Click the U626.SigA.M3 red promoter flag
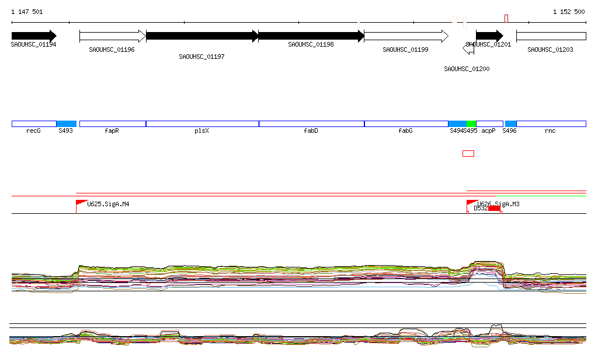598x356 pixels. click(x=472, y=203)
